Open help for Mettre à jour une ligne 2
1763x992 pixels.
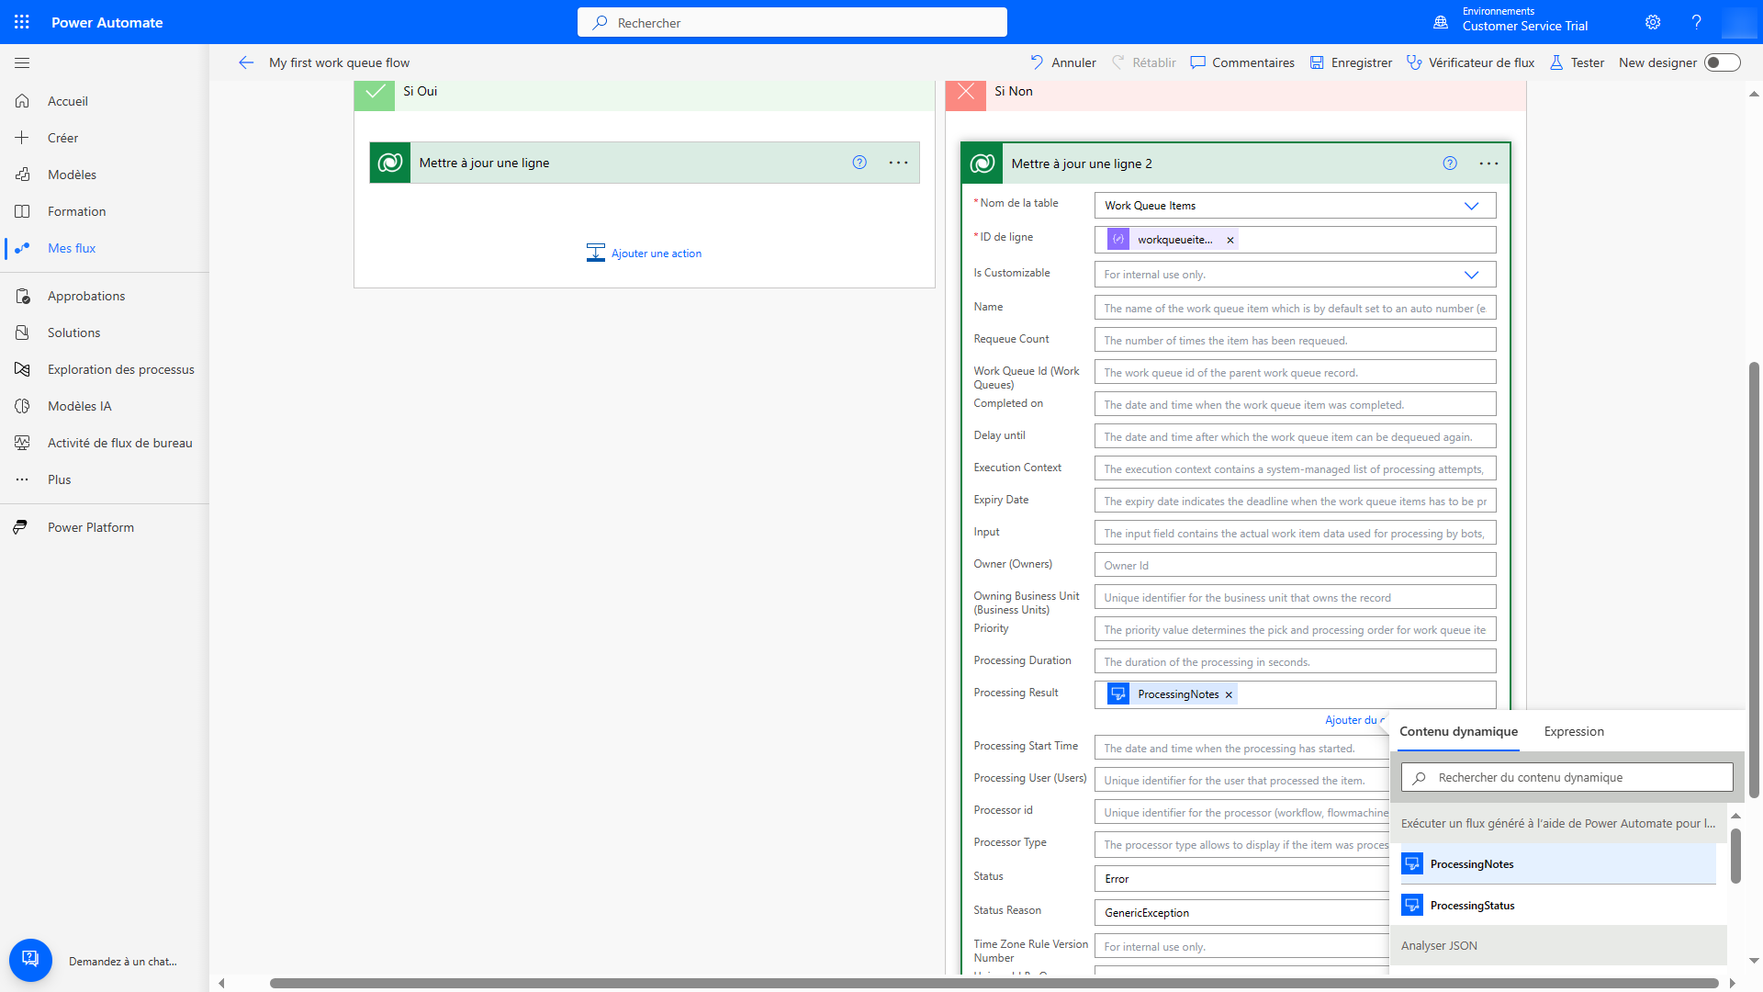[1450, 163]
